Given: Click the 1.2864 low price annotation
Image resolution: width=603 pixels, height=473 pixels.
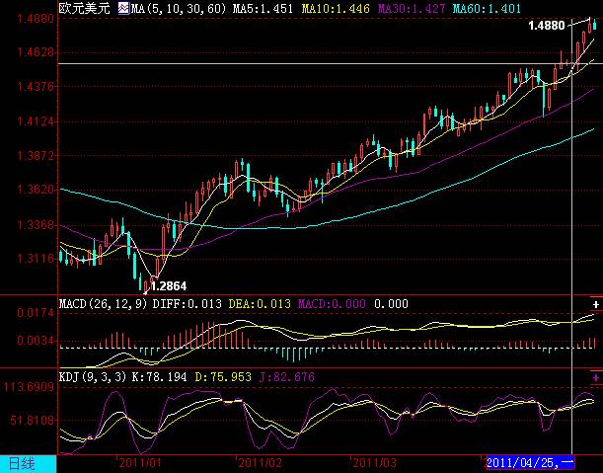Looking at the screenshot, I should coord(169,286).
